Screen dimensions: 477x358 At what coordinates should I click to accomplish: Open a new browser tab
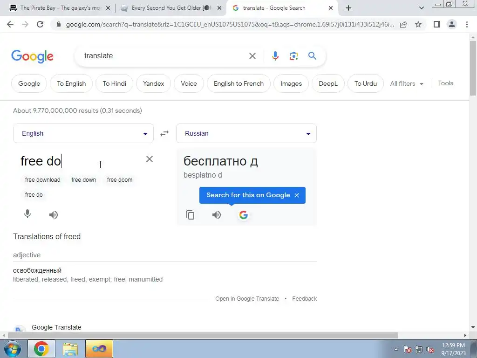click(x=348, y=8)
